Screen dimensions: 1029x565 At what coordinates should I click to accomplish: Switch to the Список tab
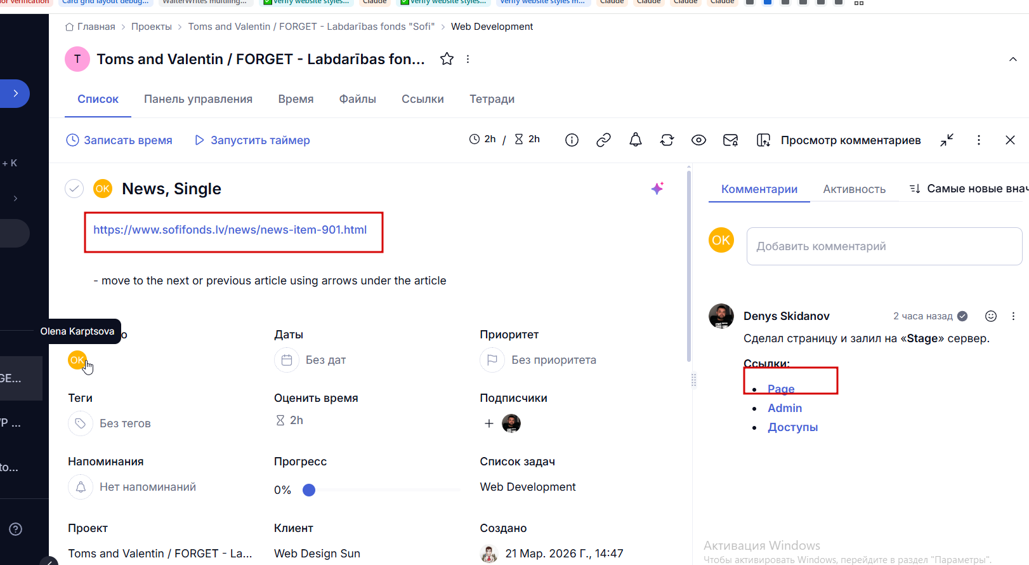(98, 99)
